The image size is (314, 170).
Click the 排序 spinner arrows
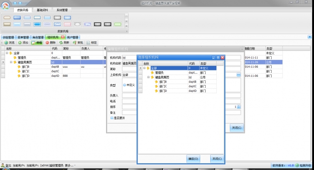click(x=238, y=107)
